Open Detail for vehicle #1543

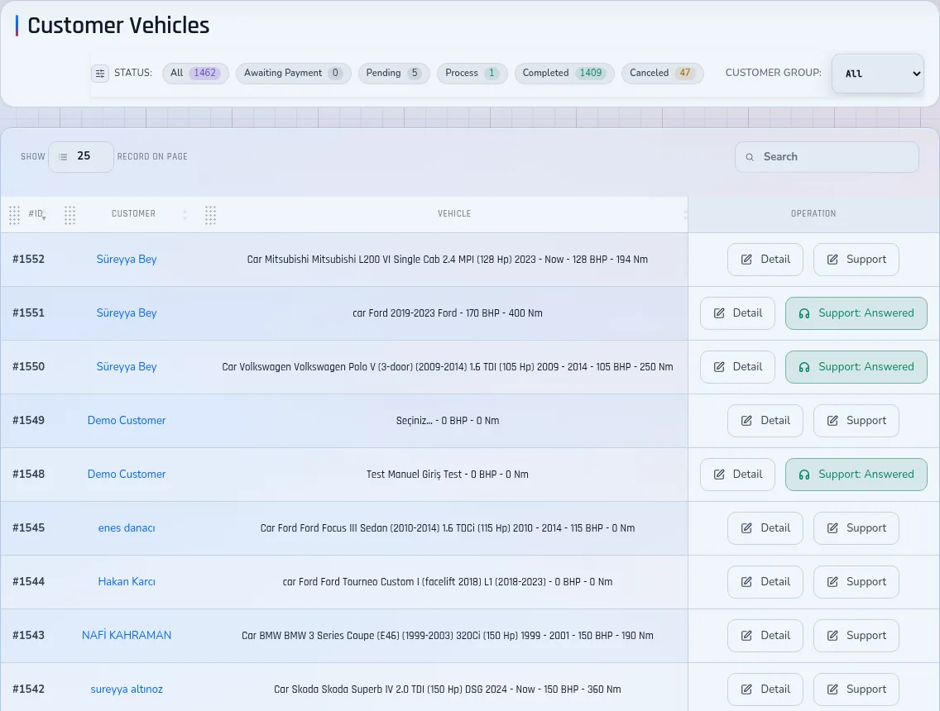tap(765, 636)
